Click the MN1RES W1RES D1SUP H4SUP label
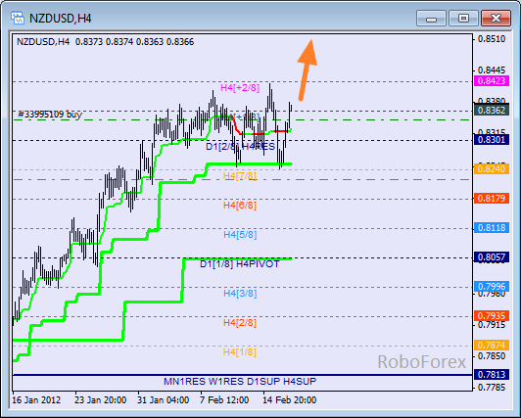The height and width of the screenshot is (418, 521). [x=240, y=382]
